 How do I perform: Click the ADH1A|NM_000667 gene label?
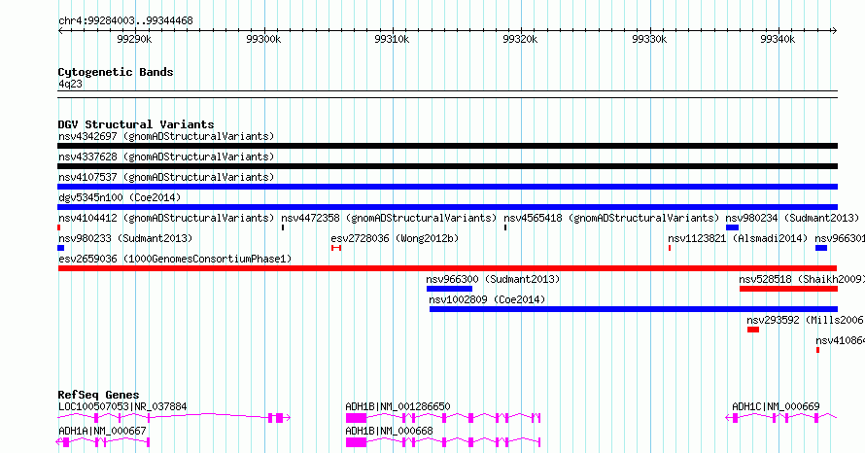(x=102, y=431)
